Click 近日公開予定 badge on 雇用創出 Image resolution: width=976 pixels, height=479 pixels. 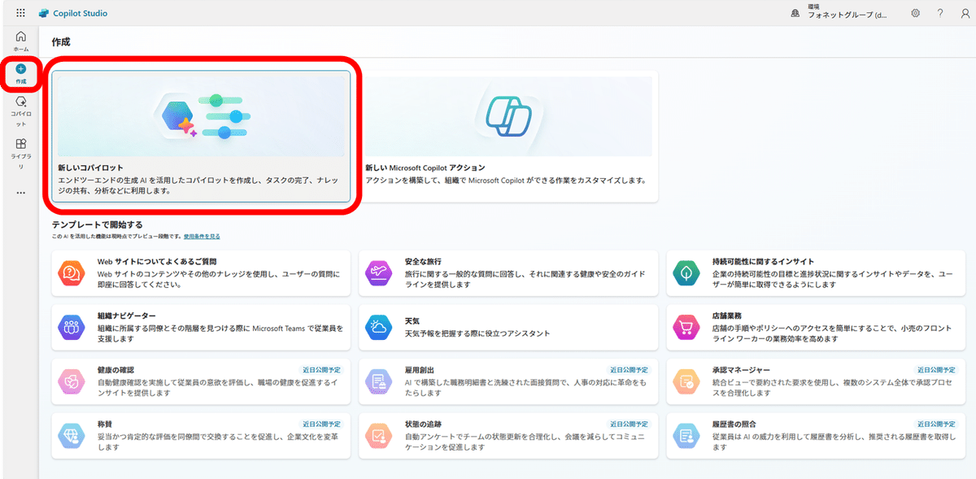pyautogui.click(x=631, y=370)
